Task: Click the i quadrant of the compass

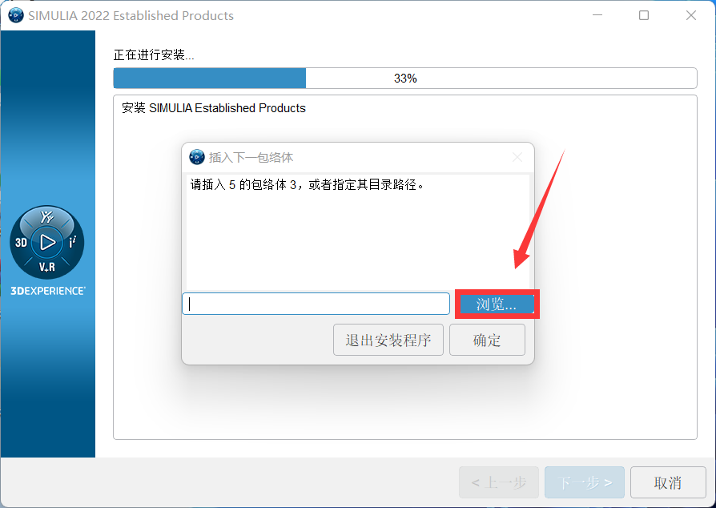Action: click(x=73, y=242)
